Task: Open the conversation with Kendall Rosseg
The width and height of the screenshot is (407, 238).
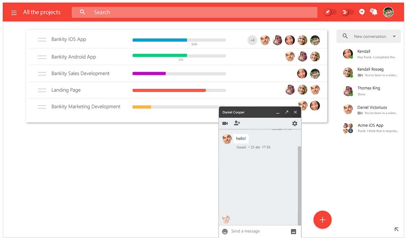Action: (x=370, y=72)
